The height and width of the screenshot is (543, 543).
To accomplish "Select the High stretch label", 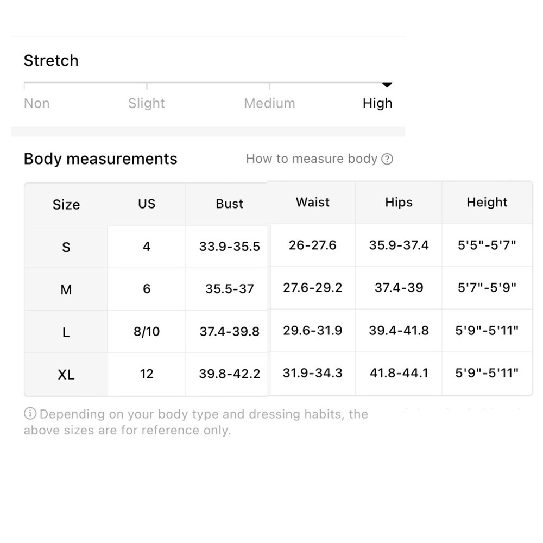I will pyautogui.click(x=377, y=103).
